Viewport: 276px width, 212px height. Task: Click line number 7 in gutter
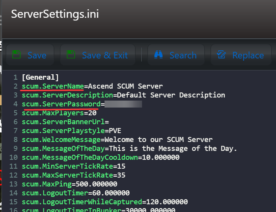15,131
